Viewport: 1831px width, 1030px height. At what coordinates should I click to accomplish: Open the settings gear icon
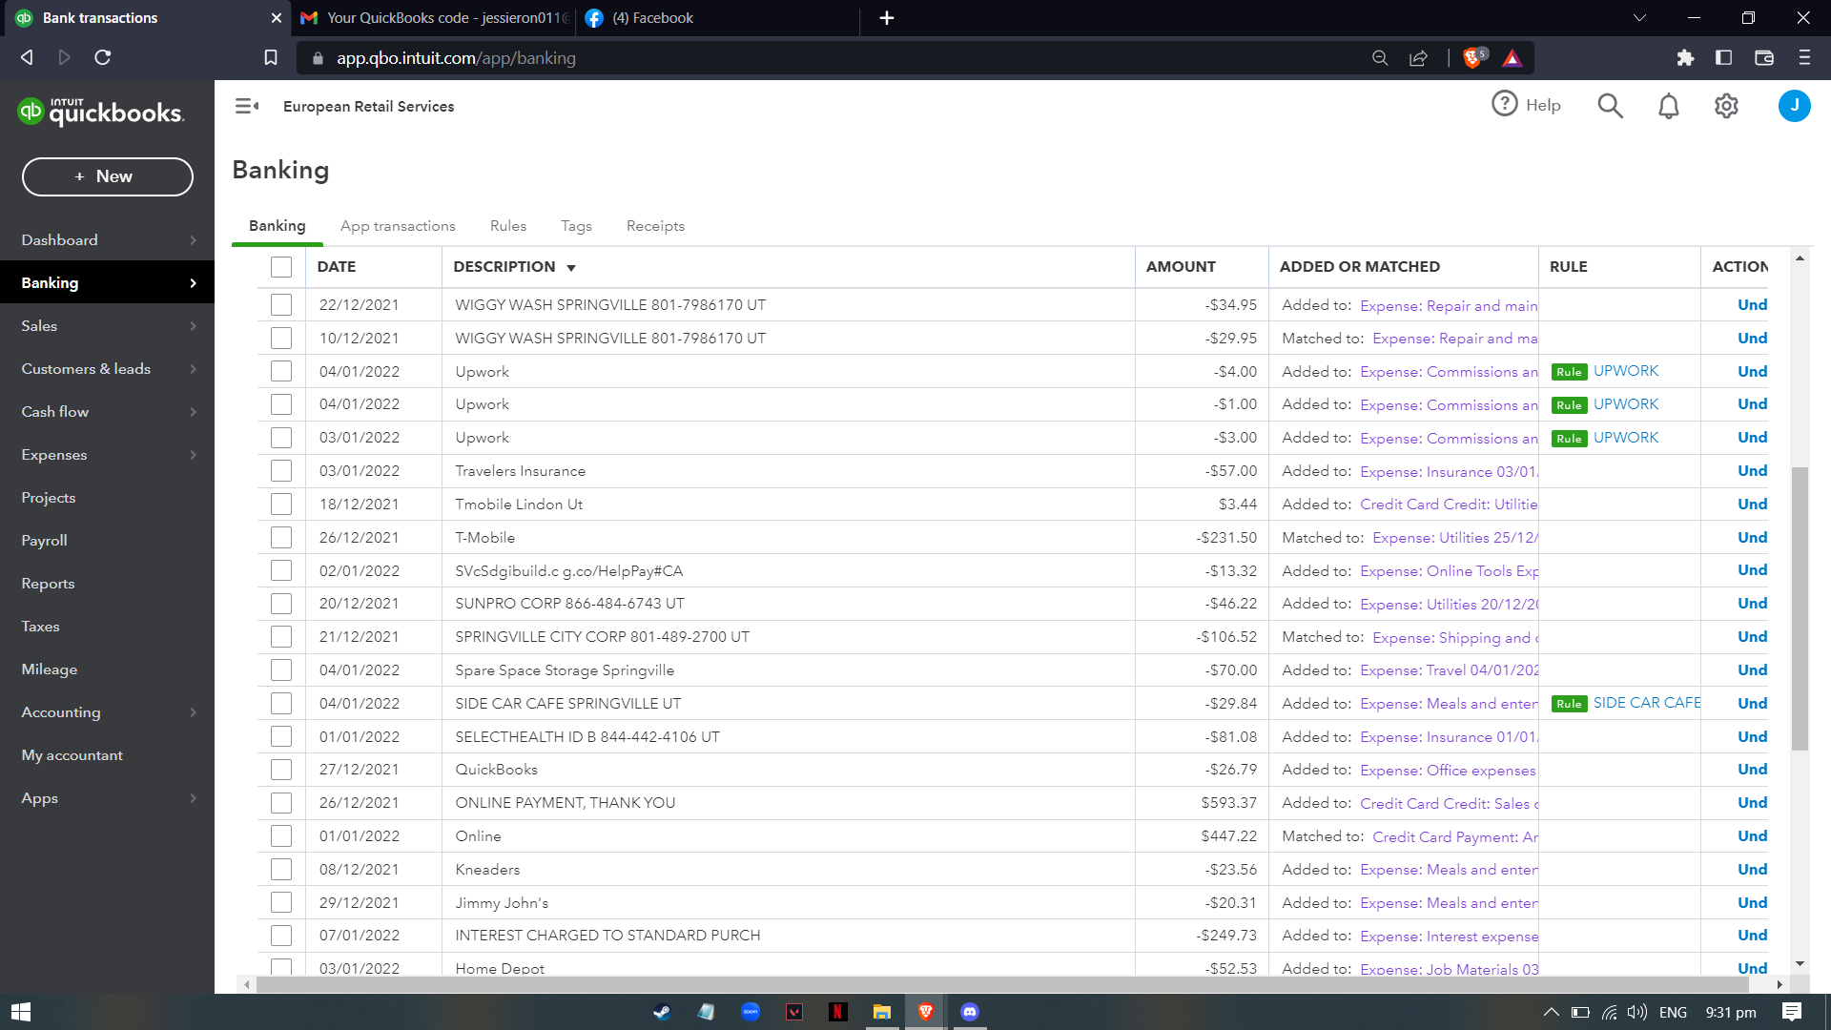tap(1726, 106)
